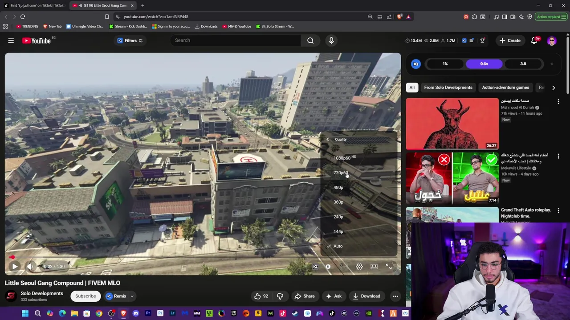The image size is (570, 320).
Task: Open Steam from the taskbar
Action: [295, 313]
